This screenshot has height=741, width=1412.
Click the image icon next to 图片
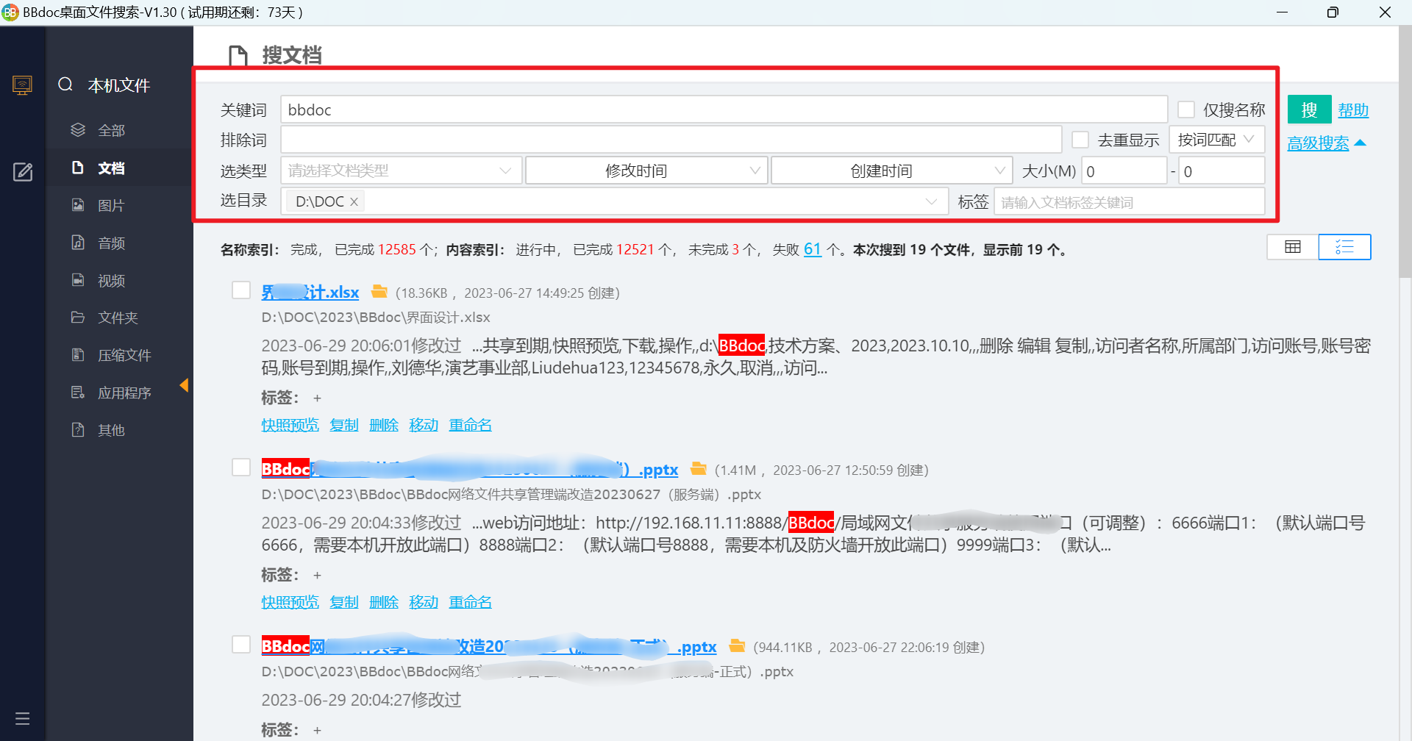coord(78,205)
